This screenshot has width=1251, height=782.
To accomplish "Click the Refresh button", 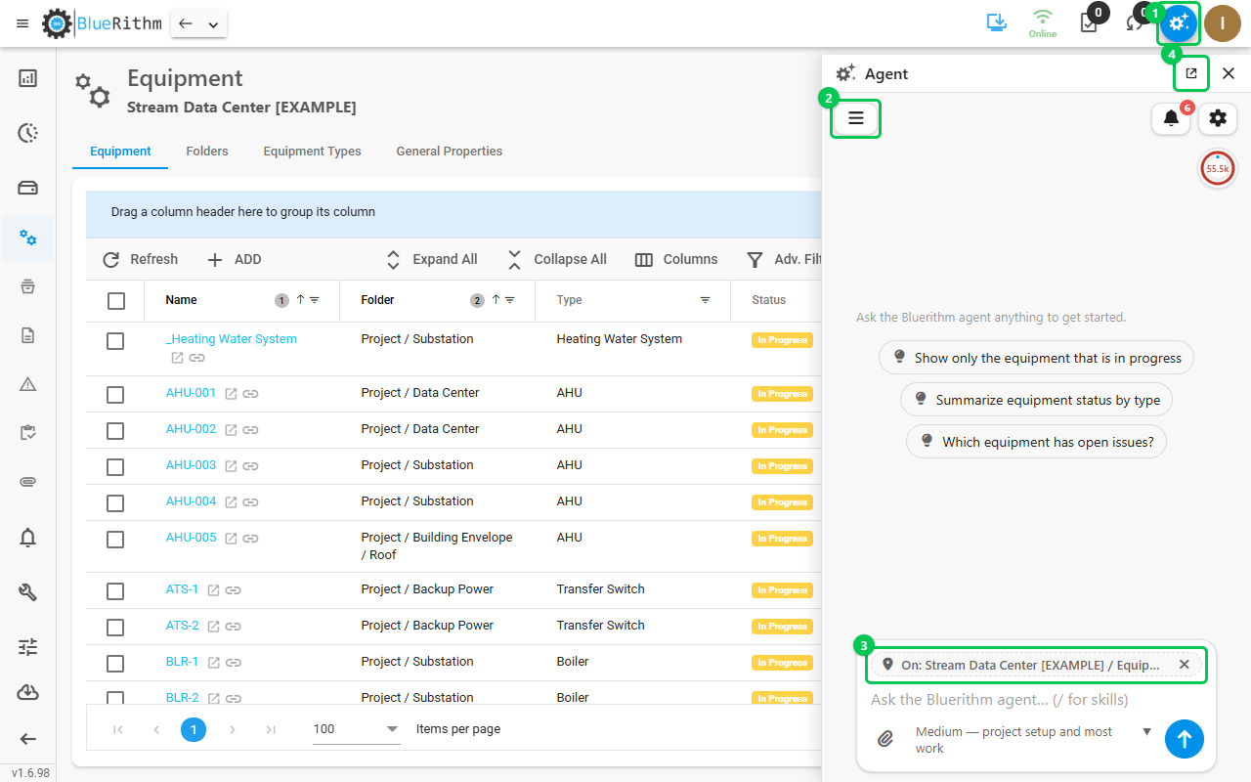I will click(141, 259).
